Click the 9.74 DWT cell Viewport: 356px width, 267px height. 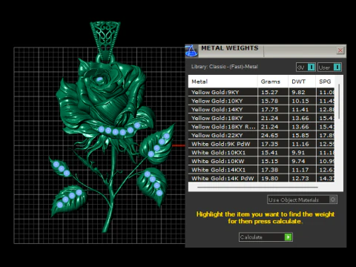click(x=302, y=161)
